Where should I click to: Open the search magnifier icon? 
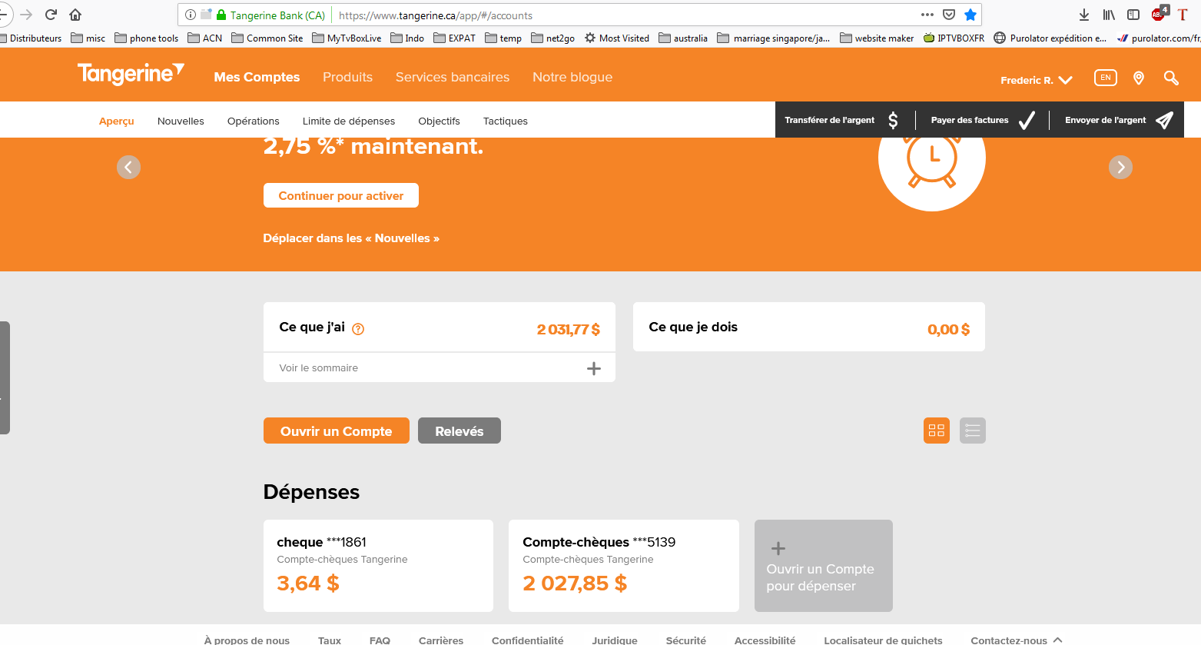pos(1171,78)
